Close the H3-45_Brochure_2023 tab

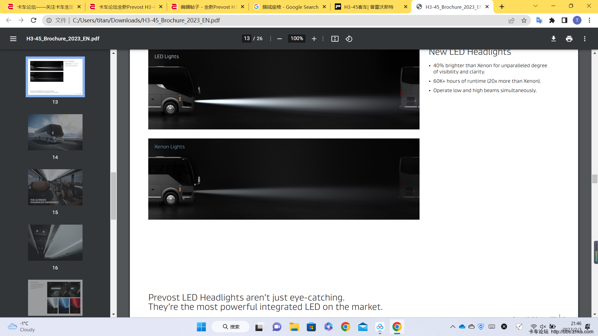(487, 7)
